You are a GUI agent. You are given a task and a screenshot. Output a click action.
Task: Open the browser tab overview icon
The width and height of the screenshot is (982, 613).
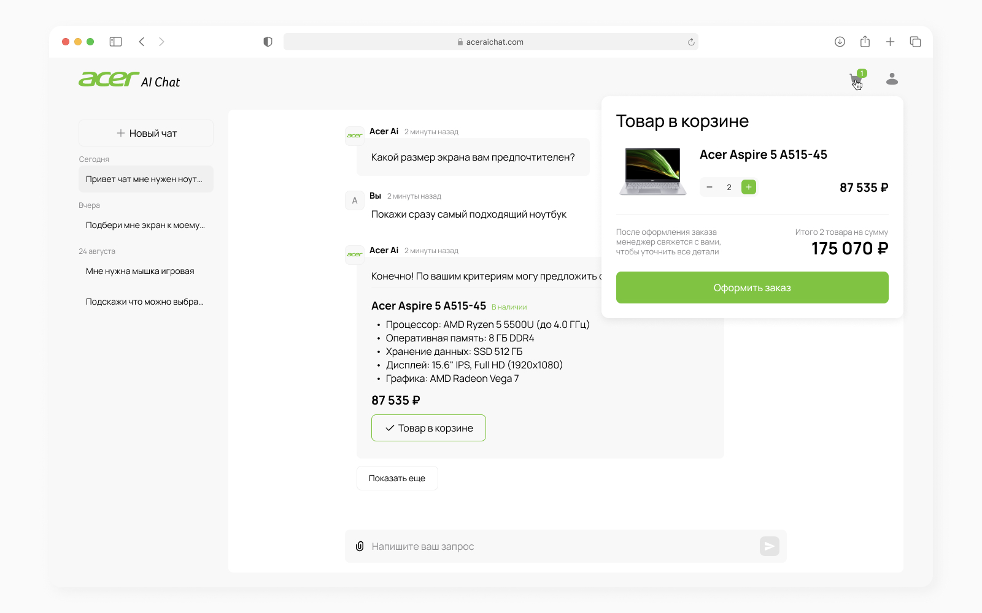click(915, 42)
